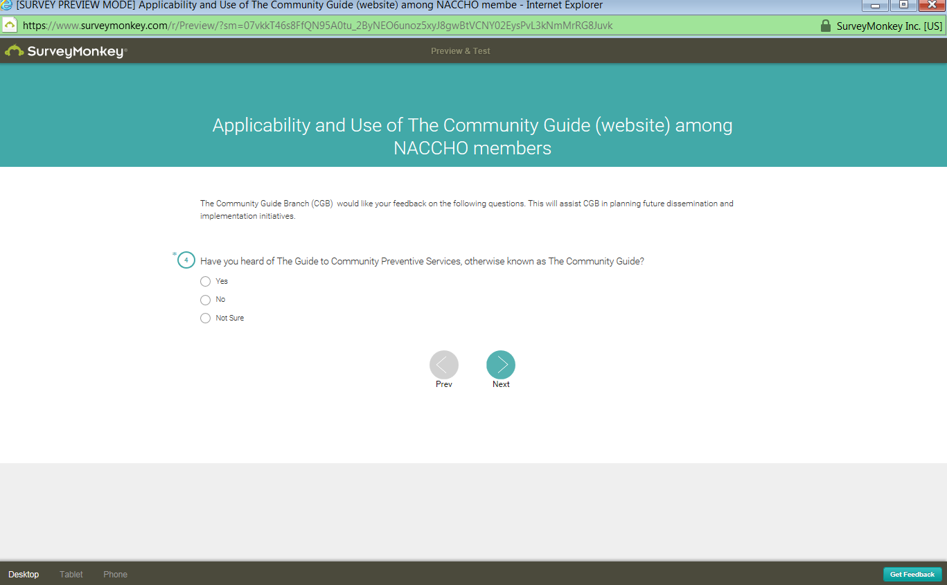Viewport: 947px width, 585px height.
Task: Click the Community Guide Branch intro paragraph
Action: pyautogui.click(x=467, y=210)
